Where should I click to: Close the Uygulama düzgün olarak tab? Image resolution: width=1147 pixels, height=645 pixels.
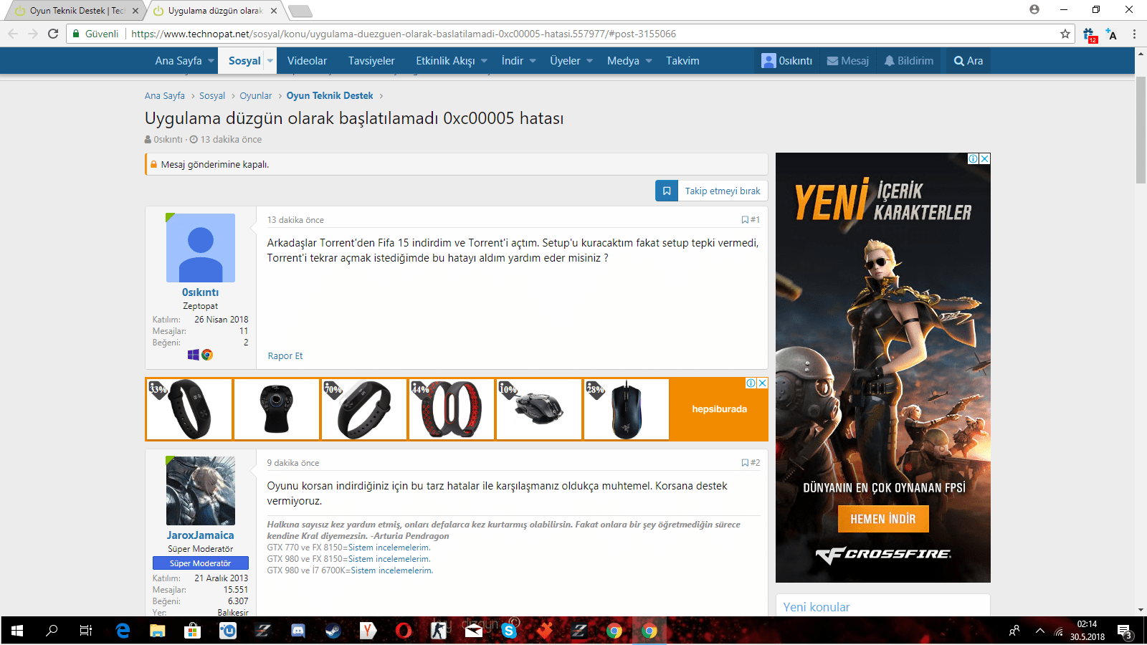click(275, 11)
